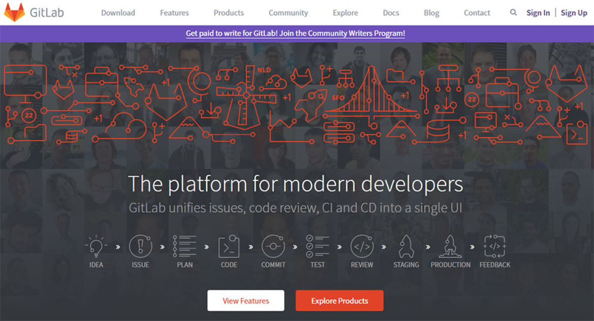Image resolution: width=594 pixels, height=321 pixels.
Task: Select the PLAN list icon
Action: coord(185,246)
